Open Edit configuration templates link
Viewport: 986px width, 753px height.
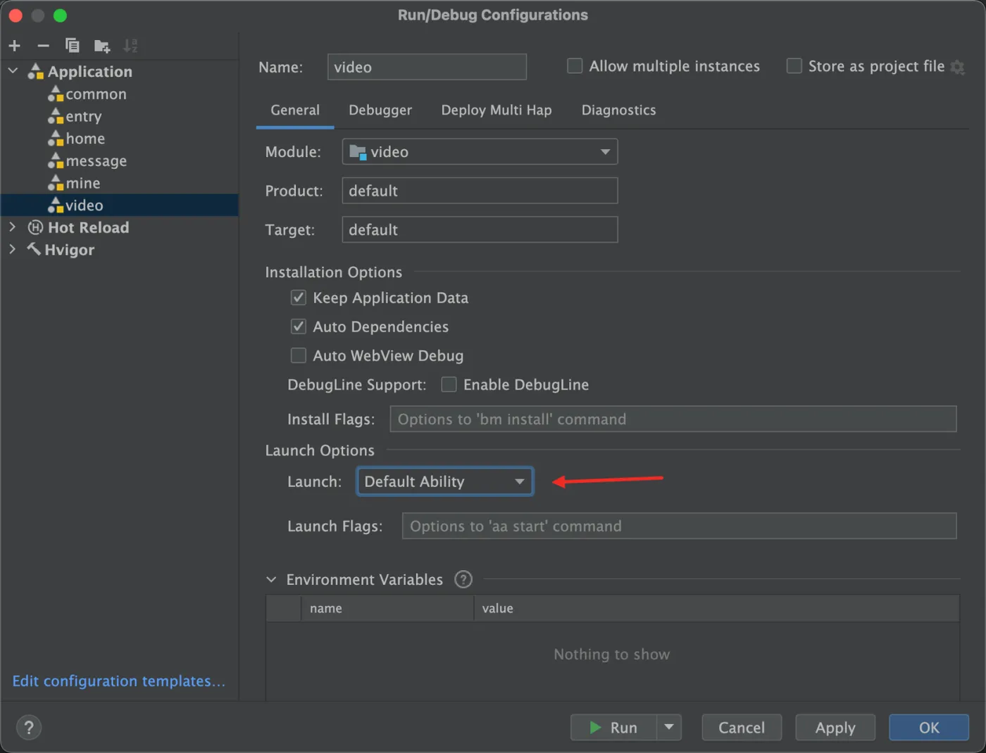pyautogui.click(x=119, y=681)
